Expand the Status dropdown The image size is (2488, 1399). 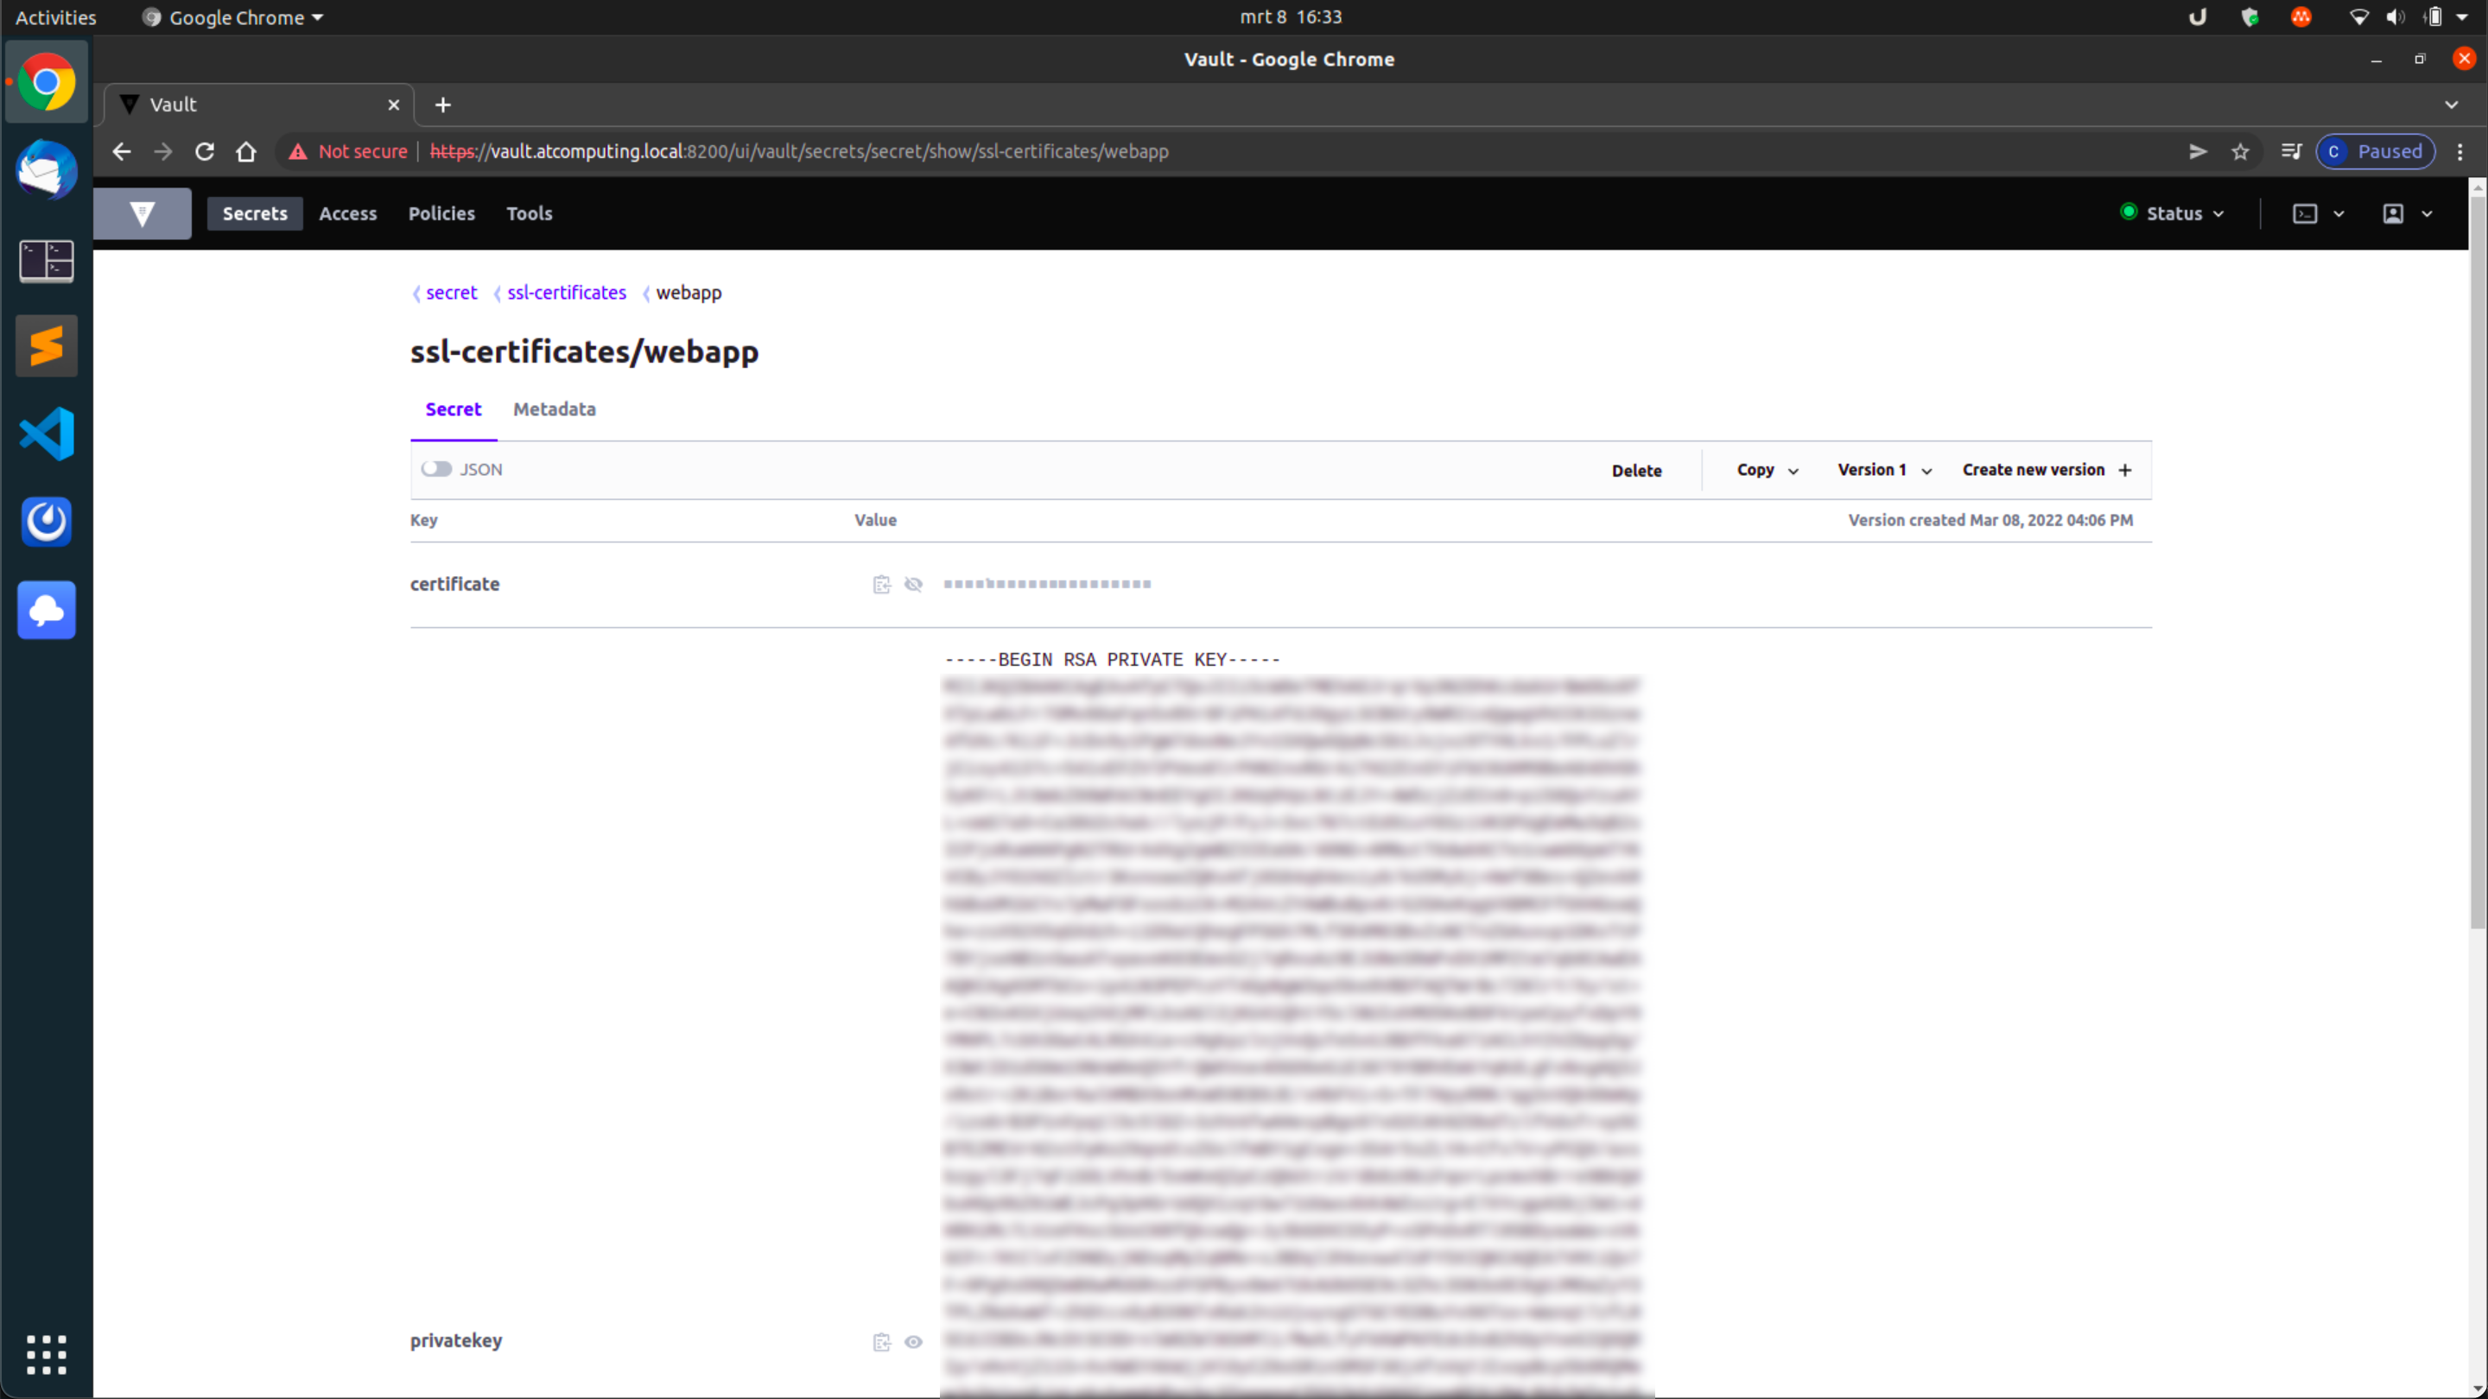(2172, 213)
